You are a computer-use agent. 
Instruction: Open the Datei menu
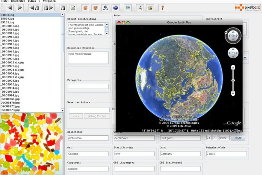pyautogui.click(x=5, y=1)
